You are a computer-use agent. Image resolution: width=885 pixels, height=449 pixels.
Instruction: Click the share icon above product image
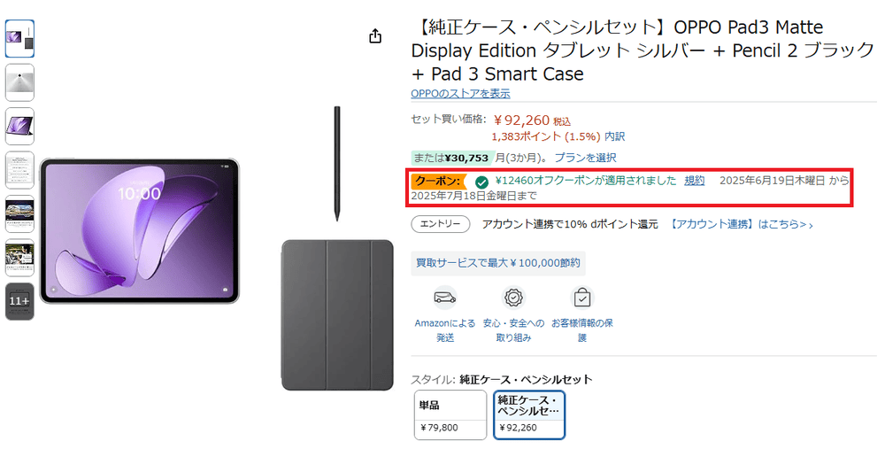[375, 36]
